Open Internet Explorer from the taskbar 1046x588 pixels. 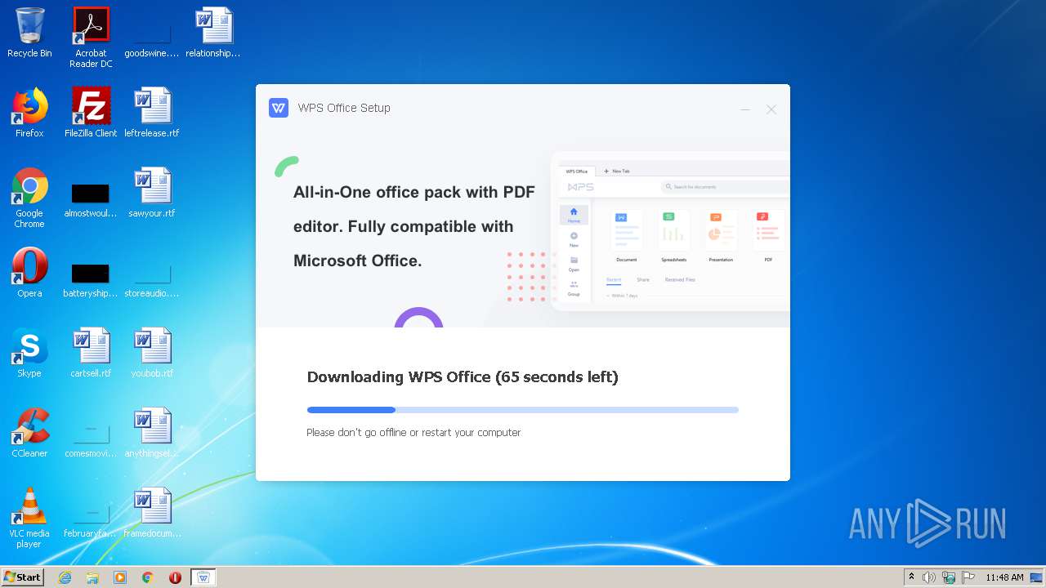click(65, 577)
